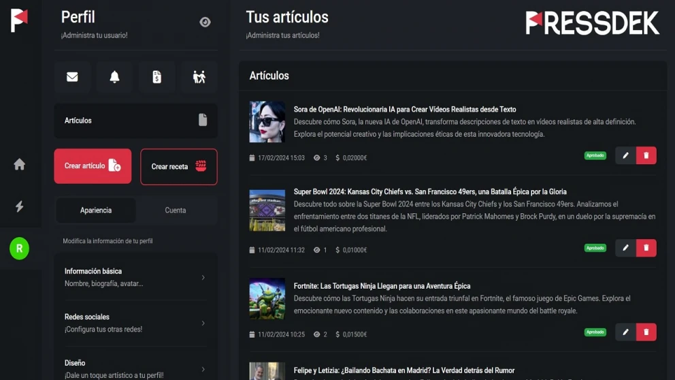Select the Artículos panel row

coord(135,121)
